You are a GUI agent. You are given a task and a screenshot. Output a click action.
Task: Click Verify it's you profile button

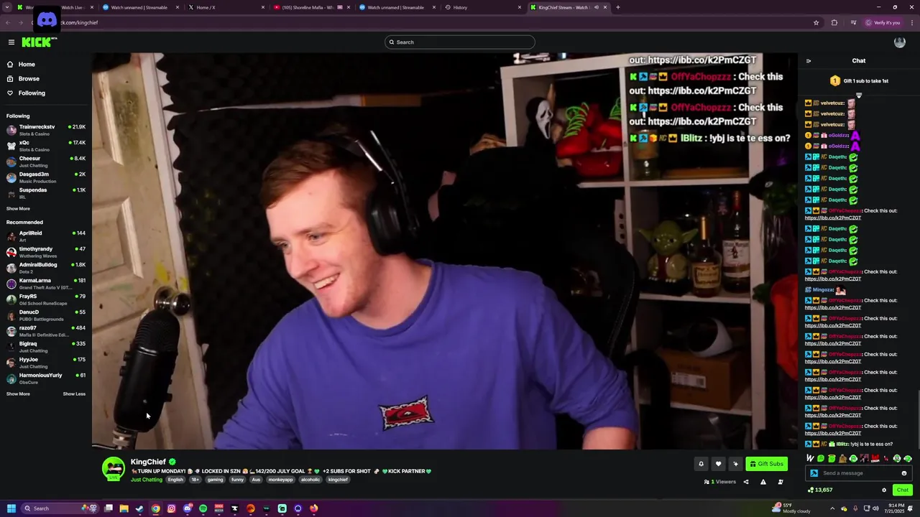883,22
